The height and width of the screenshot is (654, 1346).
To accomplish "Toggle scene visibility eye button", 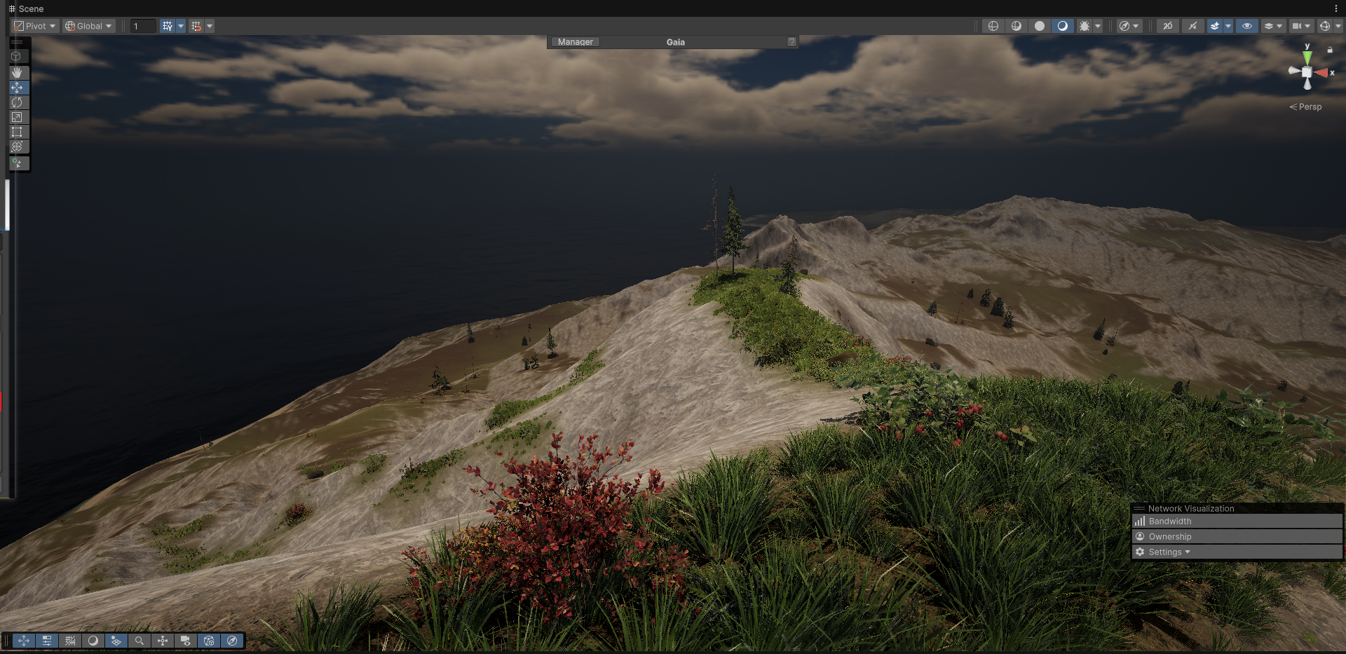I will point(1246,26).
